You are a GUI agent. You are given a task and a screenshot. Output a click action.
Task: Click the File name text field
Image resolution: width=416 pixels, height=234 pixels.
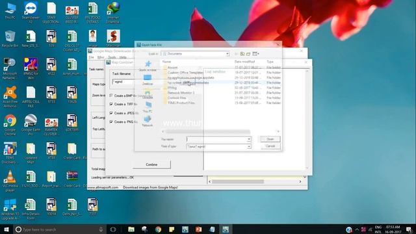216,139
